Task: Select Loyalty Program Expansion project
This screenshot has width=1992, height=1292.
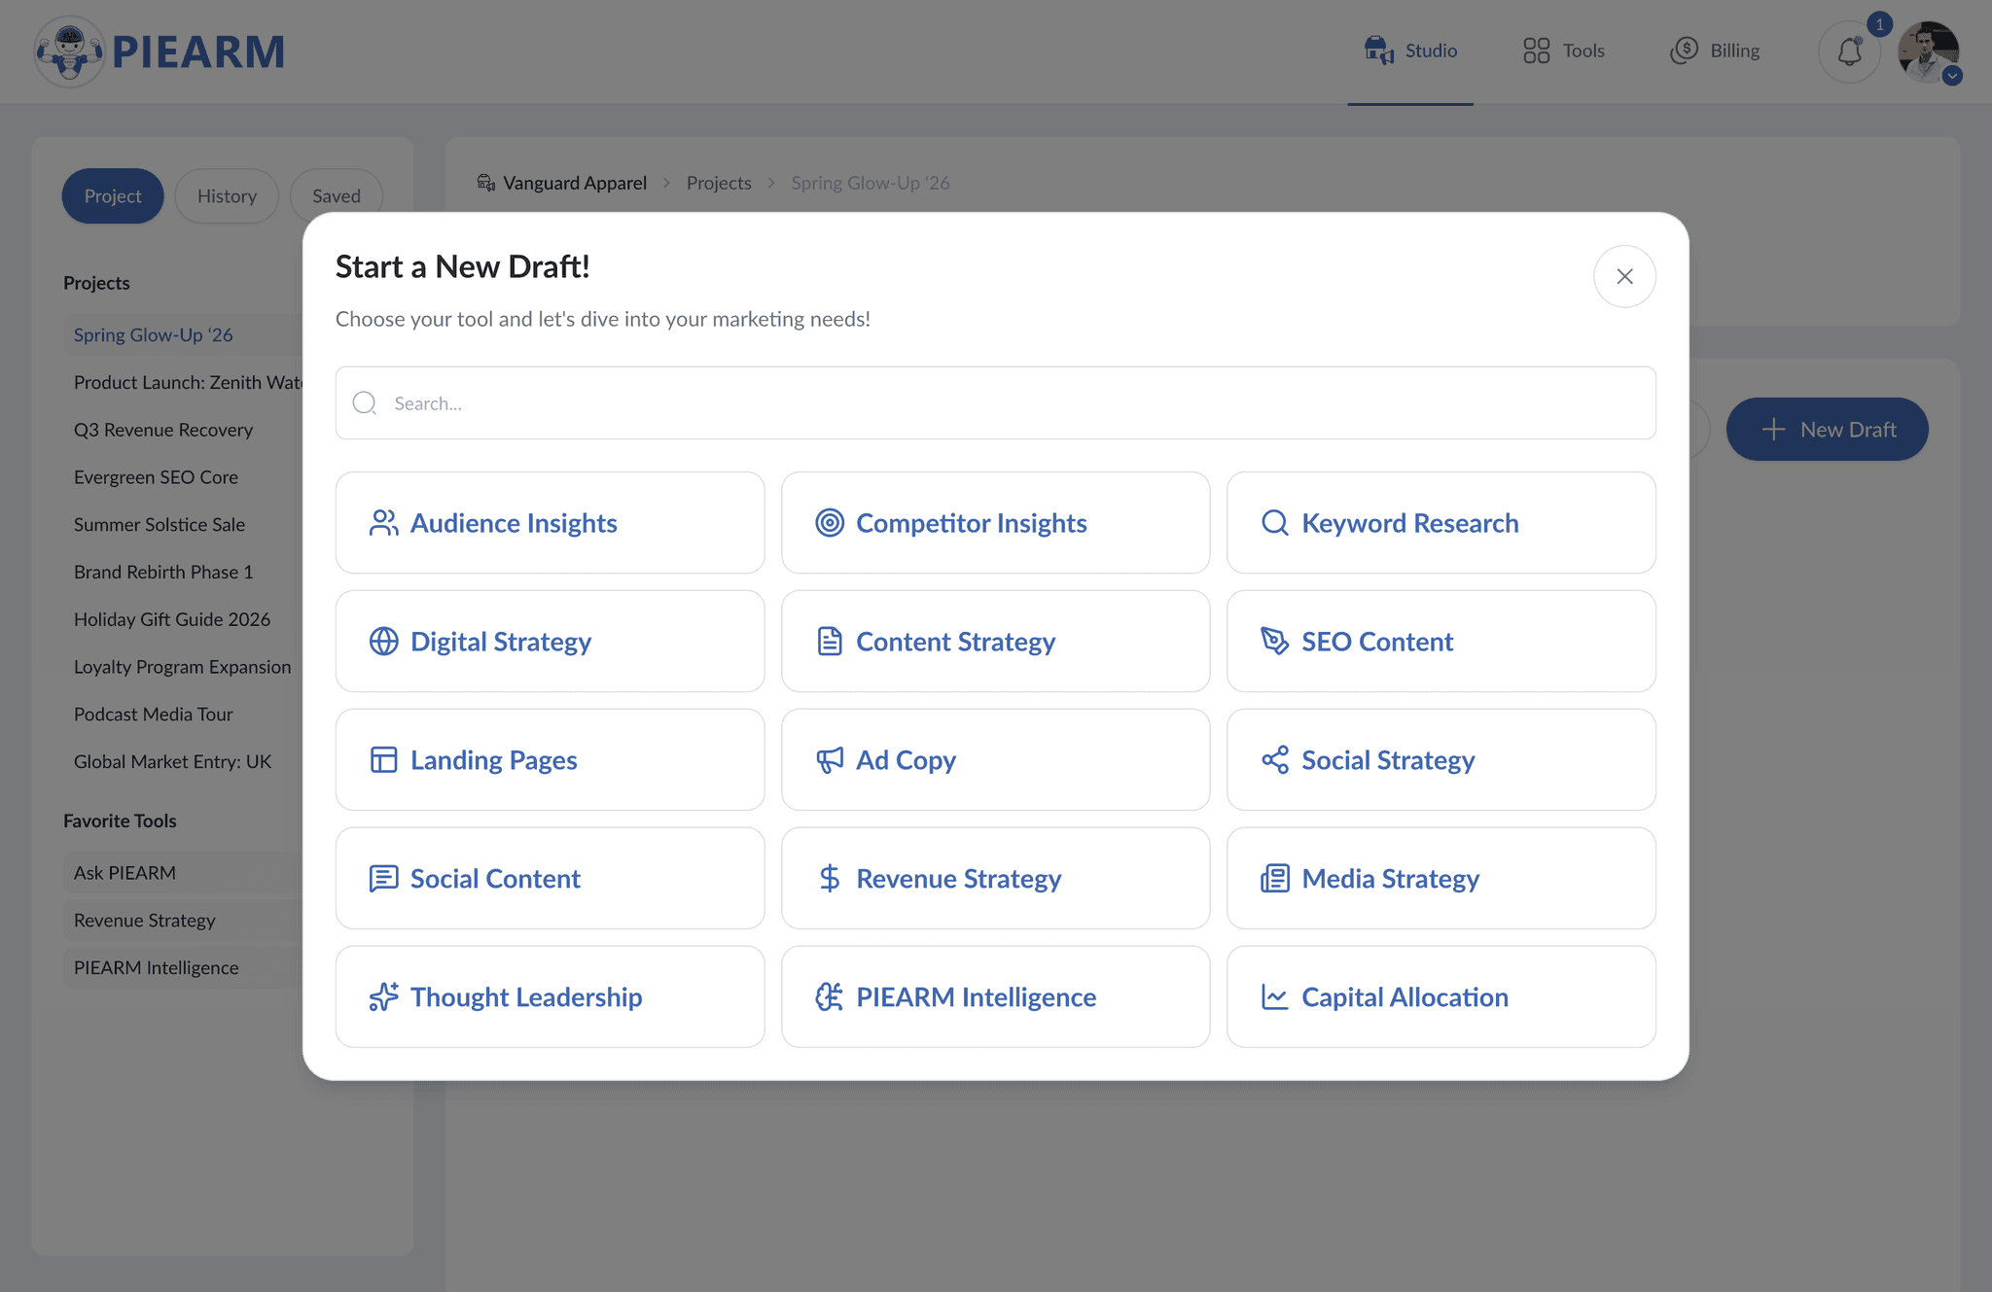Action: pyautogui.click(x=185, y=667)
